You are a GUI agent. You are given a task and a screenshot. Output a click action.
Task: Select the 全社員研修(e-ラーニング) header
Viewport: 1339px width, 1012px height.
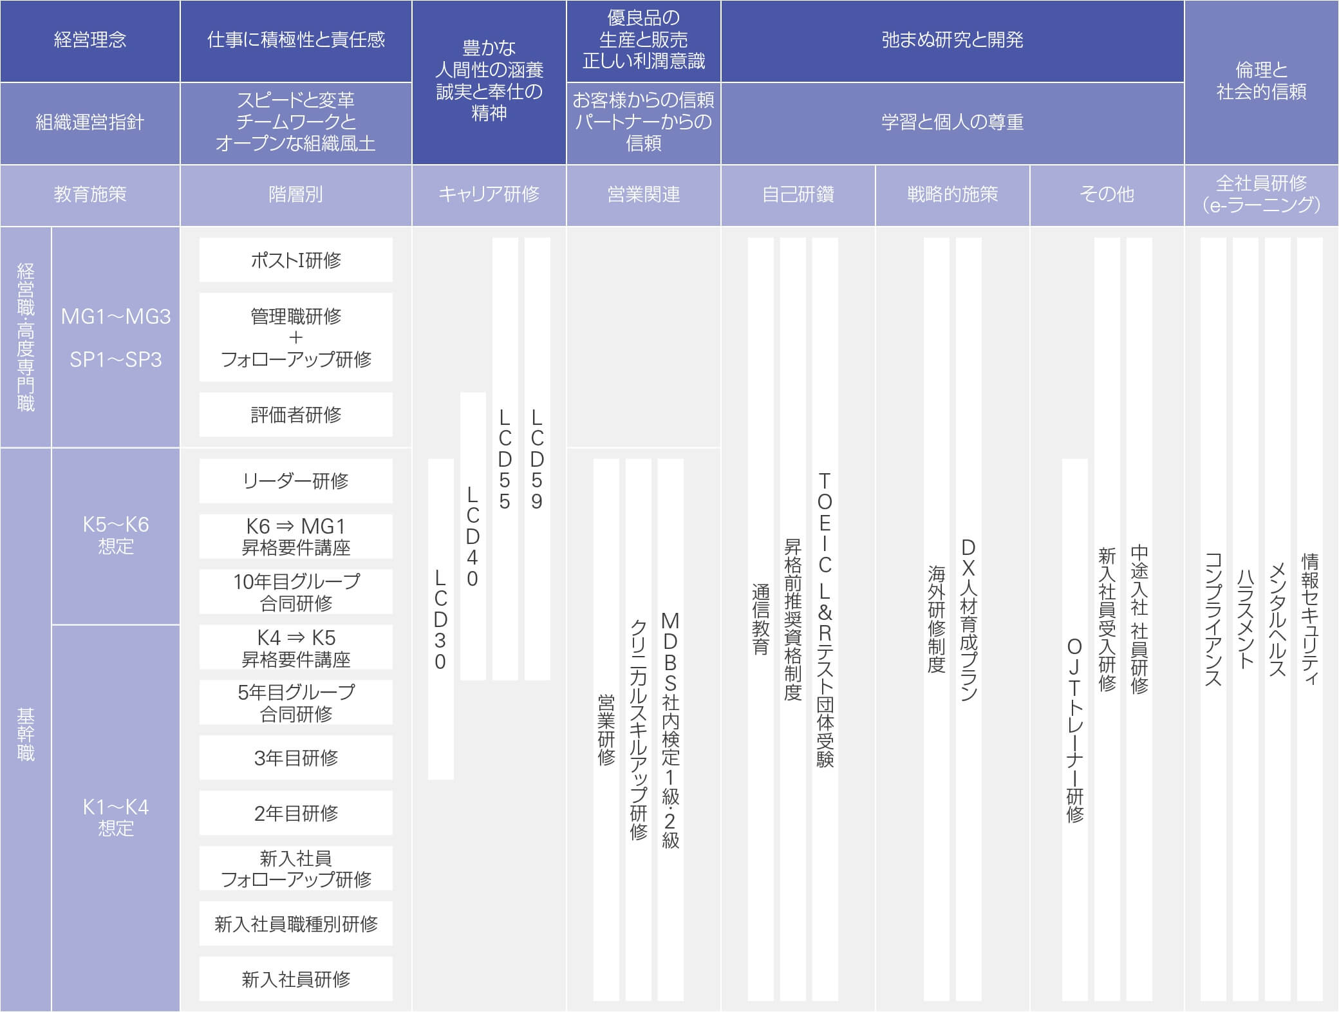pyautogui.click(x=1262, y=195)
